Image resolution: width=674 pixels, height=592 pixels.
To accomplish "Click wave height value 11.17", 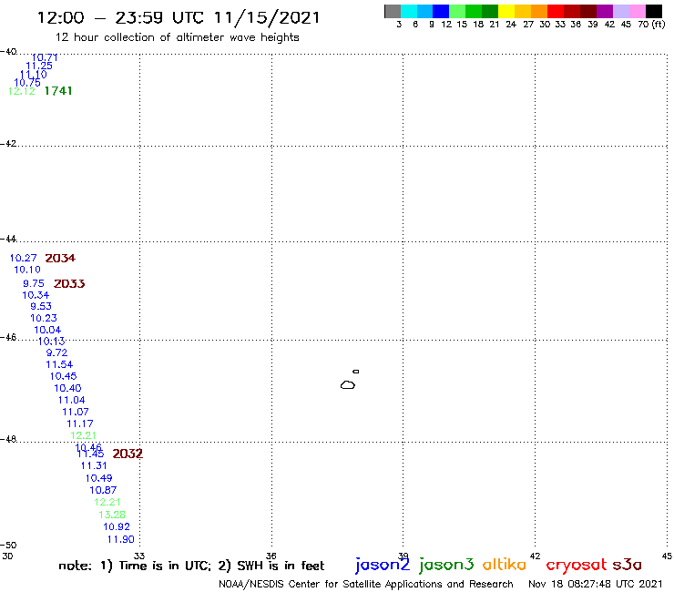I will (x=80, y=424).
